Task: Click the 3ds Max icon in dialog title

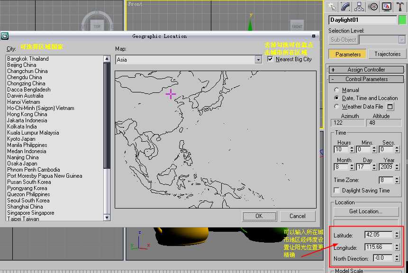Action: coord(5,36)
